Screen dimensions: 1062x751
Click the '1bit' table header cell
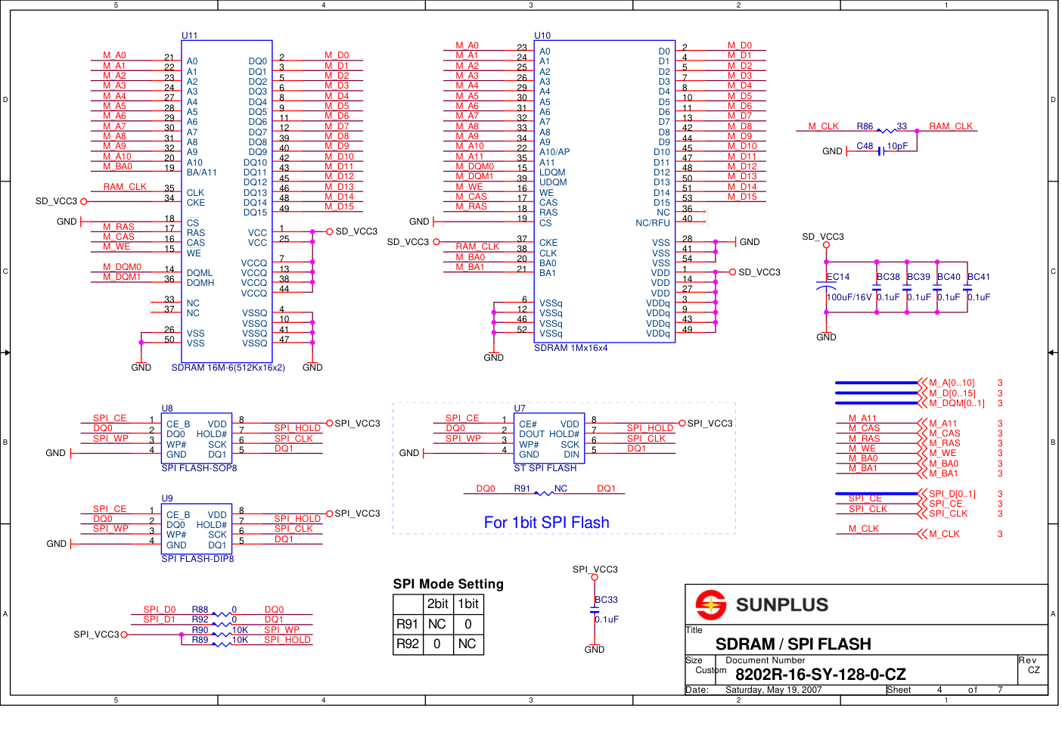pyautogui.click(x=468, y=604)
